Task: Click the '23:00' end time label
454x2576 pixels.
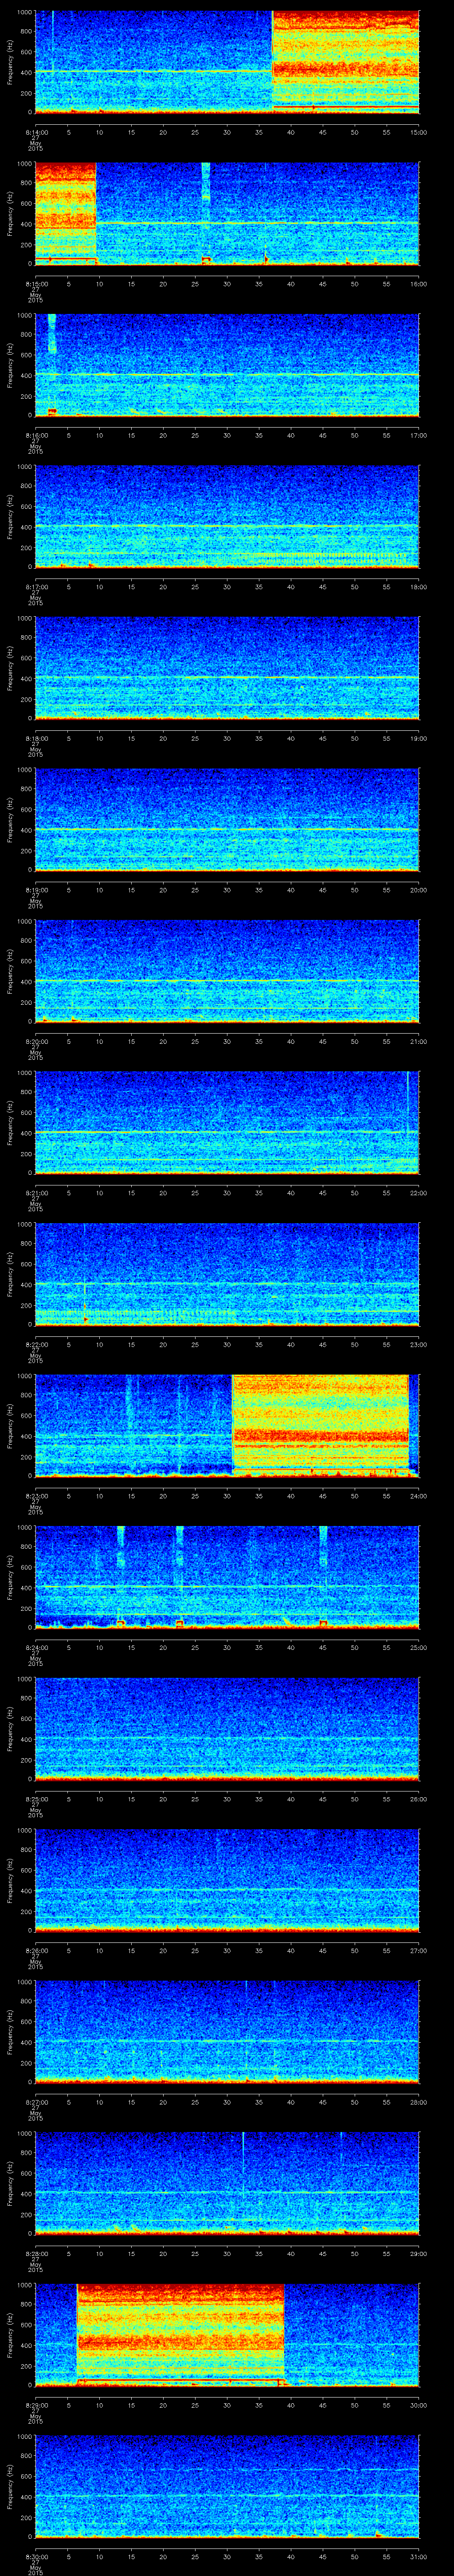Action: (418, 1345)
